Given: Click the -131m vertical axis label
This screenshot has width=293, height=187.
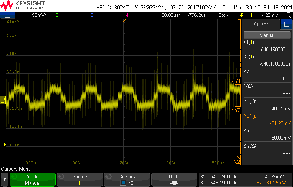Looking at the screenshot, I should coord(13,145).
